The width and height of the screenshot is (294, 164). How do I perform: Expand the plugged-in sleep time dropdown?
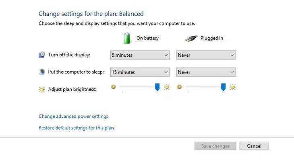point(206,72)
